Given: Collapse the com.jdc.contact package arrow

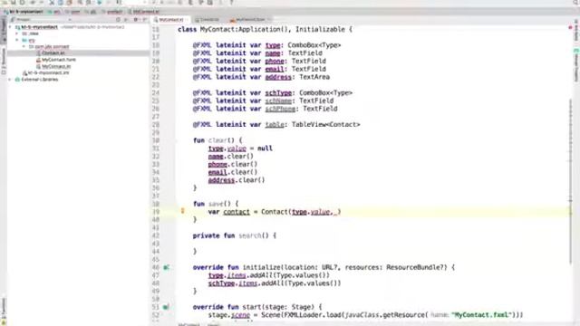Looking at the screenshot, I should 24,46.
